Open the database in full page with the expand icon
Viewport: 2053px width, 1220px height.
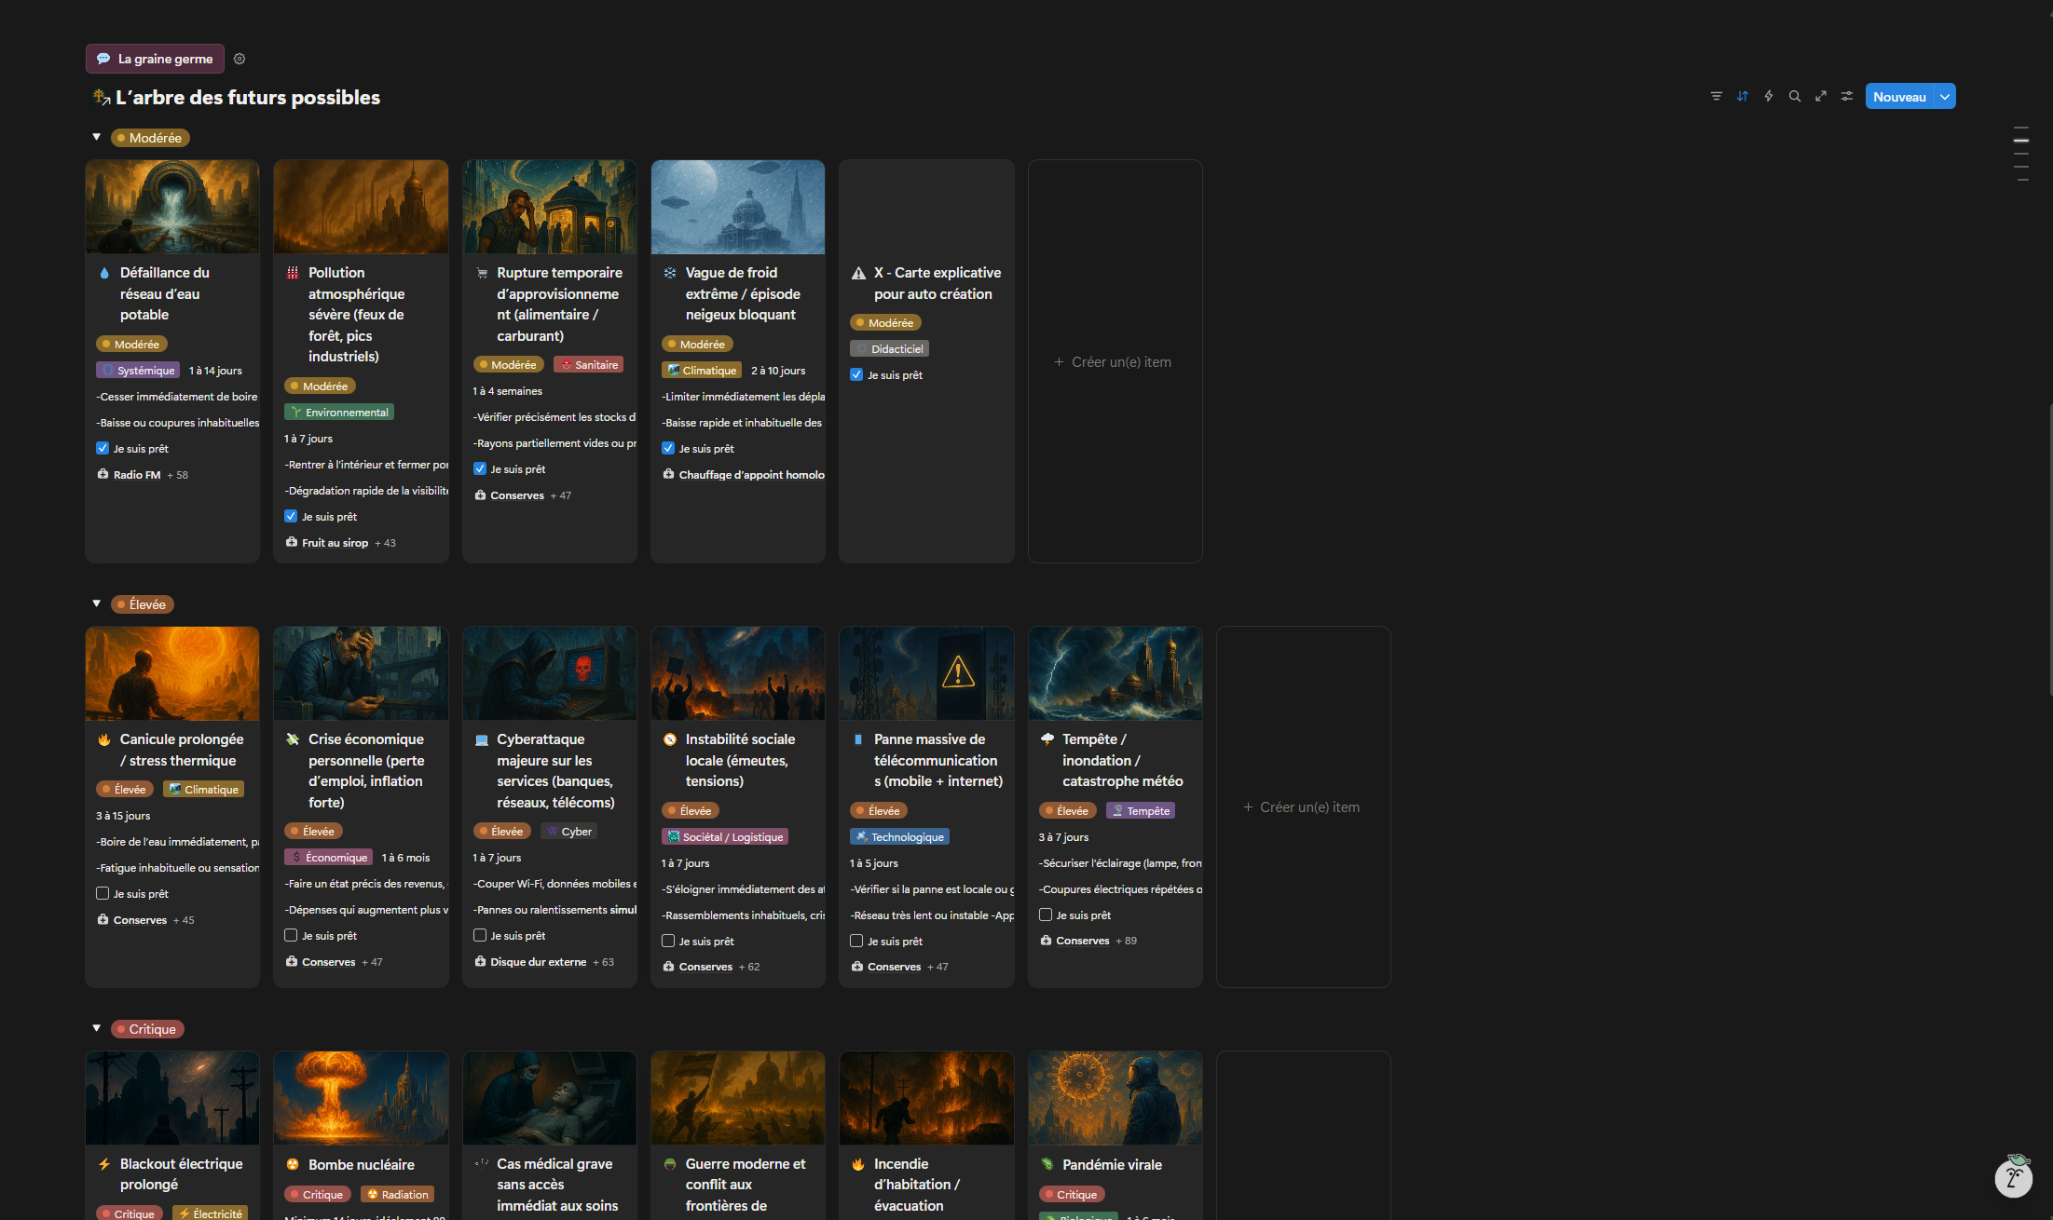click(1820, 97)
